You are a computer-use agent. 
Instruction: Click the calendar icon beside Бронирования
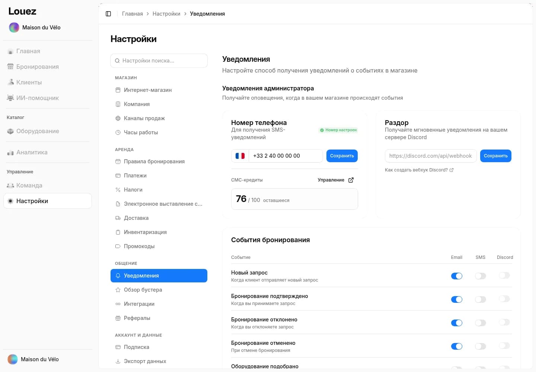10,67
